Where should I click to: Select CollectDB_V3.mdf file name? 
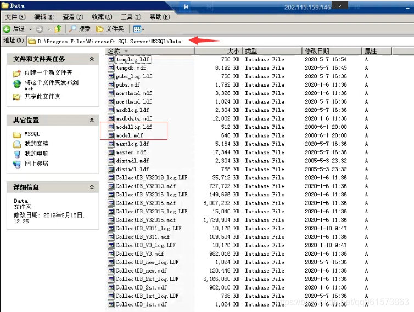[x=139, y=254]
